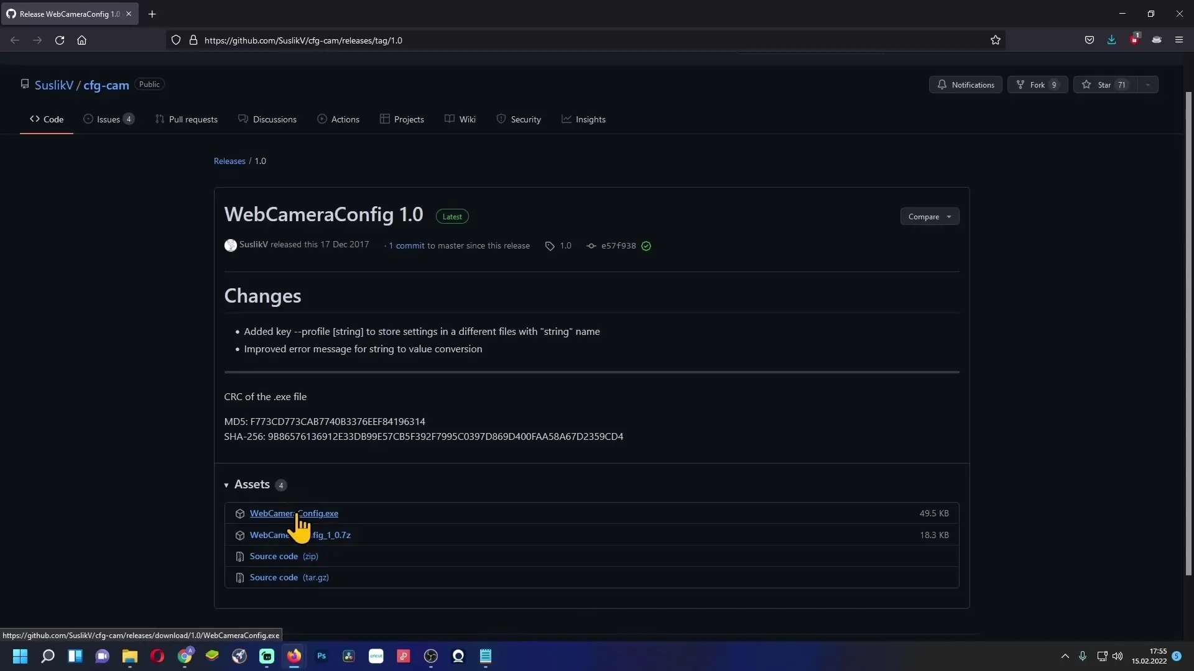Toggle the Public repository visibility badge
The height and width of the screenshot is (671, 1194).
[149, 84]
